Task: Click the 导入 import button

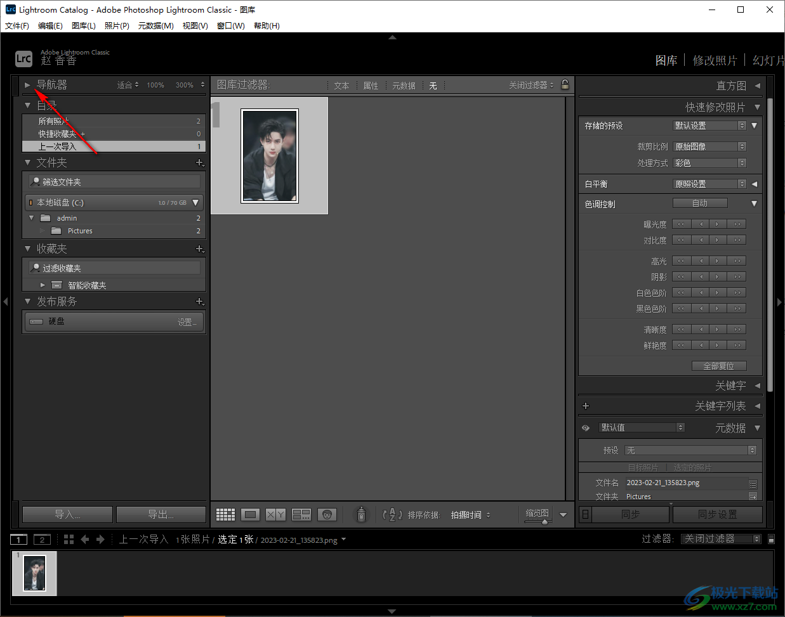Action: (x=67, y=514)
